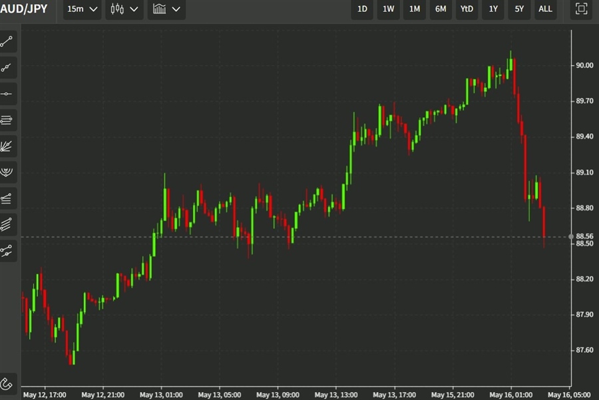This screenshot has height=400, width=599.
Task: Open the 15m timeframe dropdown
Action: tap(83, 9)
